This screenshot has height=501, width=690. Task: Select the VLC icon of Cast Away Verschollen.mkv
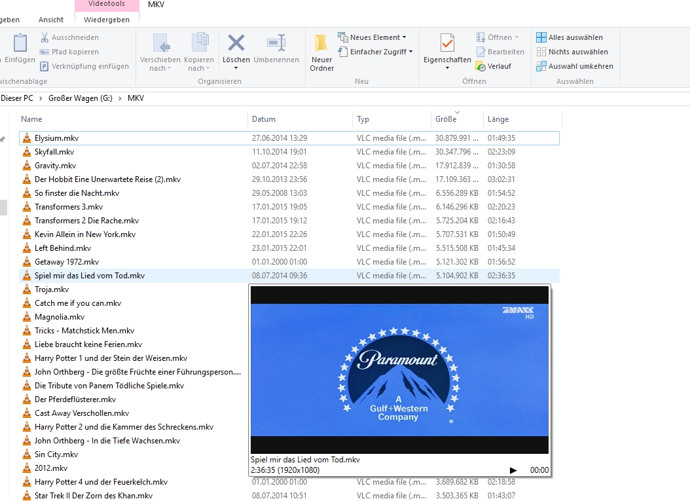(27, 413)
